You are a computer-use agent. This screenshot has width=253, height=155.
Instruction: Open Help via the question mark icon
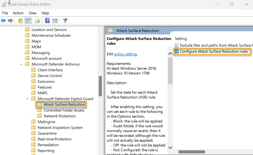[x=47, y=20]
